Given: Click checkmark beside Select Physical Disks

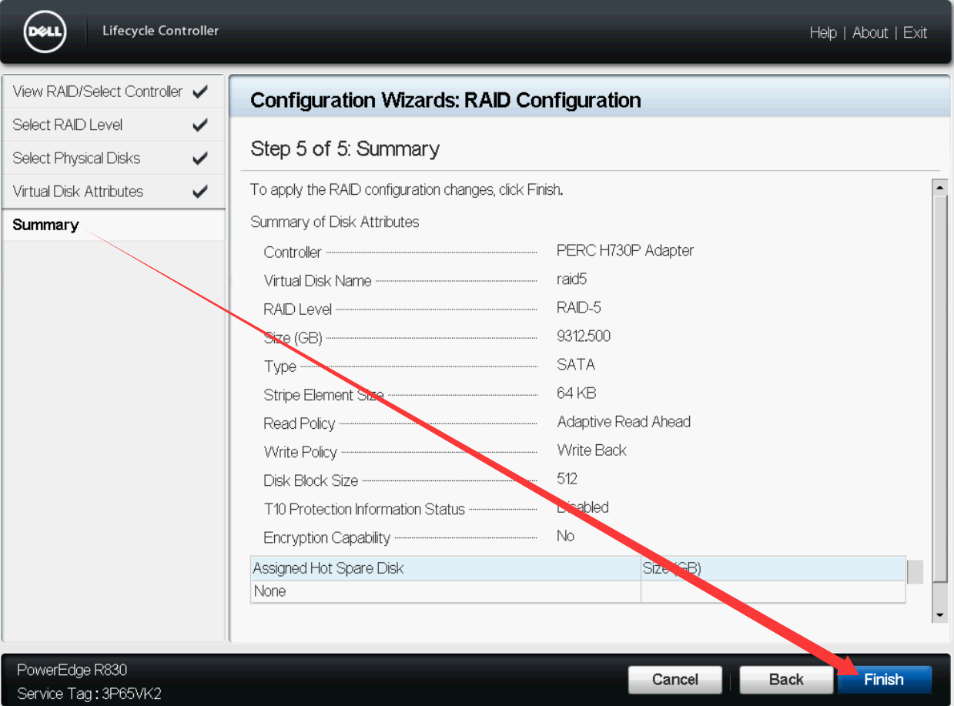Looking at the screenshot, I should [200, 159].
